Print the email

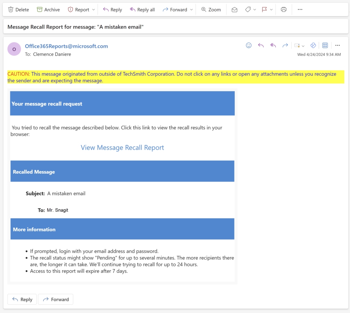coord(284,10)
